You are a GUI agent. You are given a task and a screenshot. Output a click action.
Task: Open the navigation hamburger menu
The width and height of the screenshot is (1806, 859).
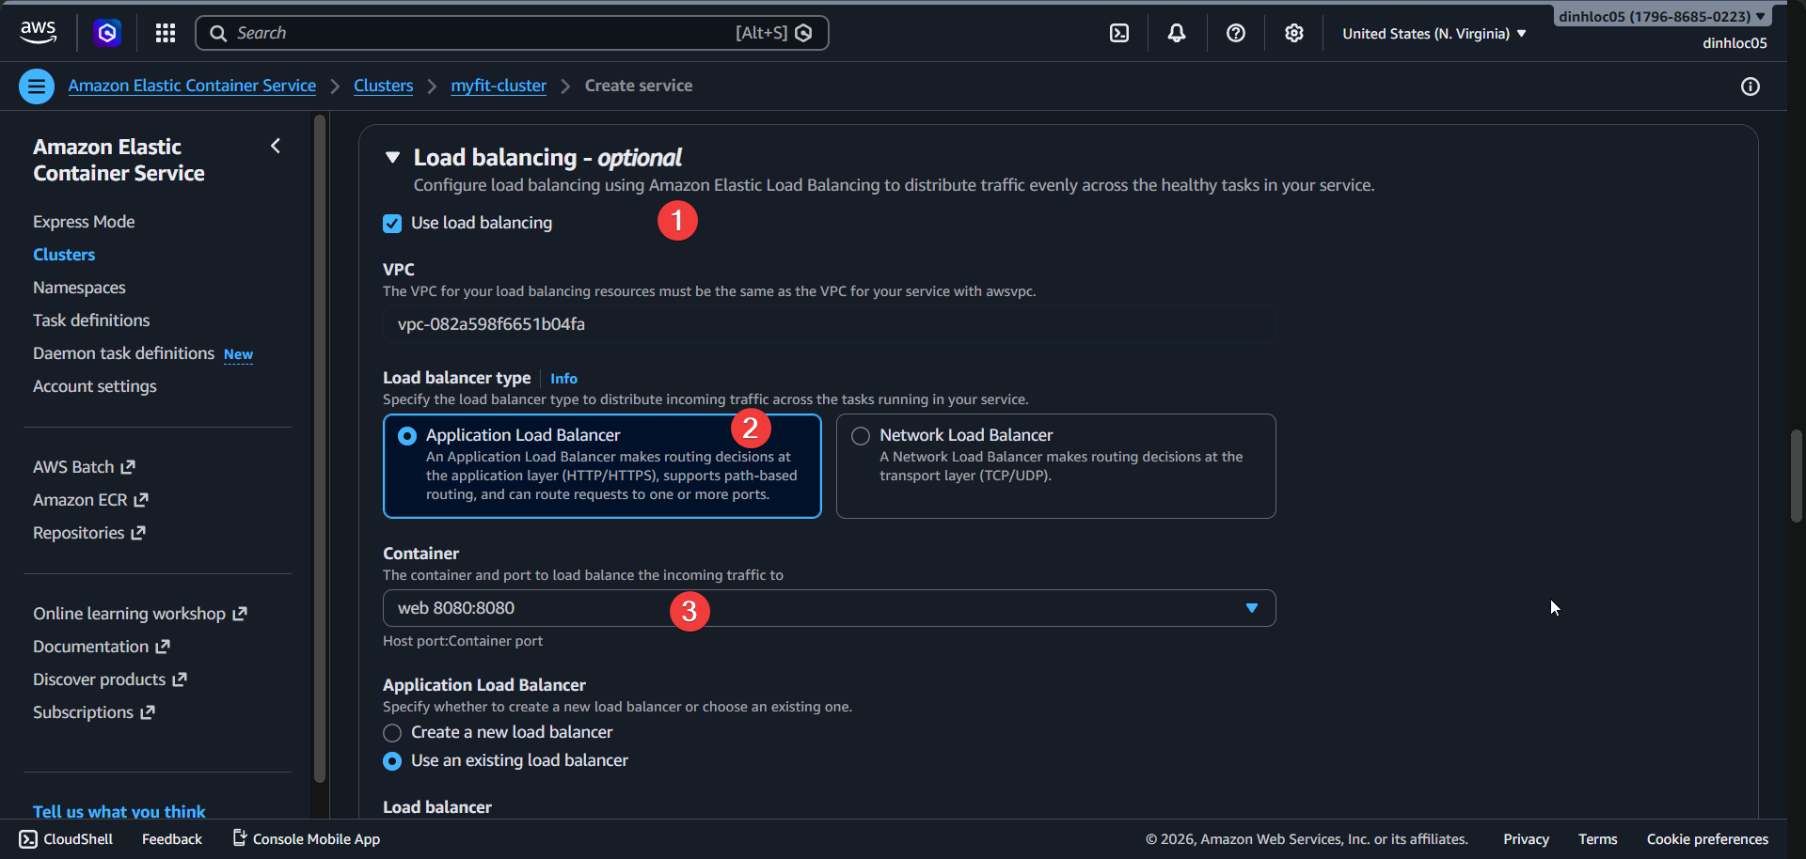click(36, 86)
